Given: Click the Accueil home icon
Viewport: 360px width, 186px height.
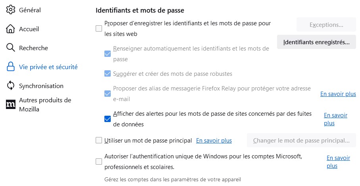Looking at the screenshot, I should click(11, 29).
